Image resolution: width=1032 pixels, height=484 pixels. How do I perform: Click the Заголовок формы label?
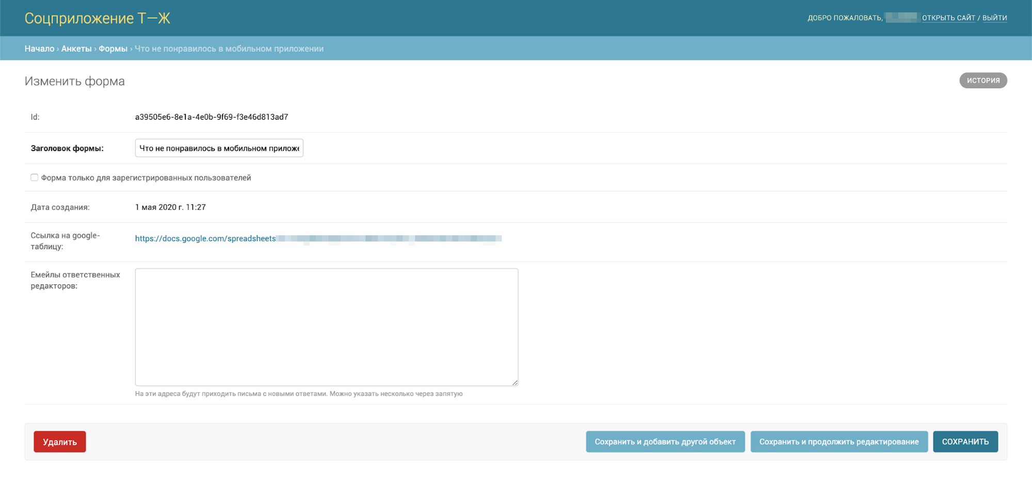(x=67, y=148)
